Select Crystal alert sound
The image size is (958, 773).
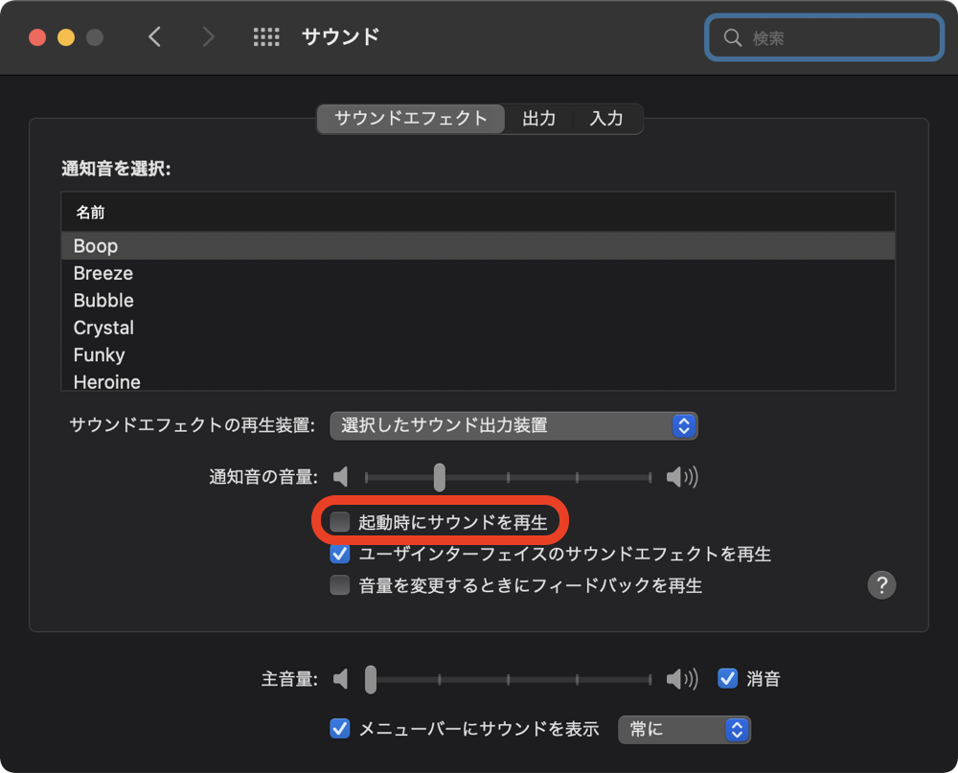coord(478,328)
